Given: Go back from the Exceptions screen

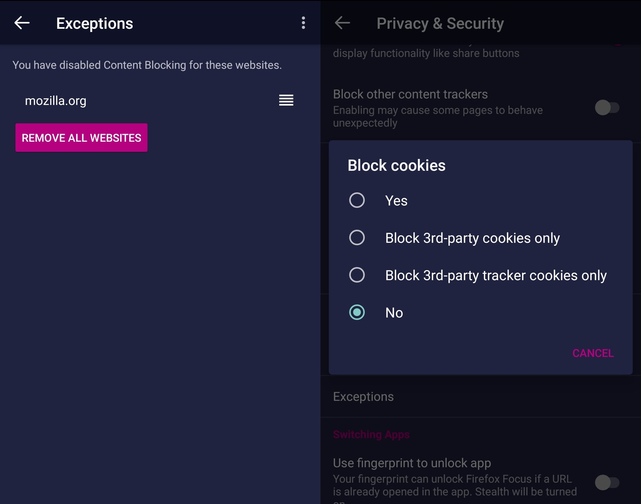Looking at the screenshot, I should (22, 23).
